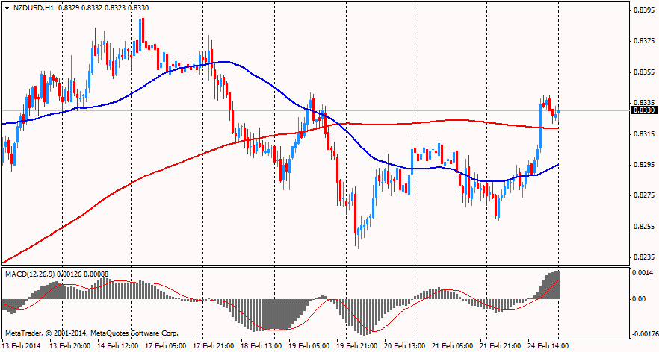The image size is (659, 352).
Task: Click the 0.8335 price axis label
Action: 643,102
